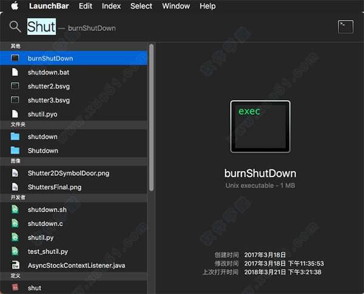Click the source file icon beside shutdown.c
Image resolution: width=364 pixels, height=294 pixels.
[15, 223]
